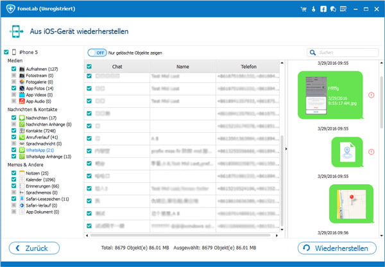Toggle the select-all checkbox in Chat header
Viewport: 385px width, 267px height.
pos(89,66)
